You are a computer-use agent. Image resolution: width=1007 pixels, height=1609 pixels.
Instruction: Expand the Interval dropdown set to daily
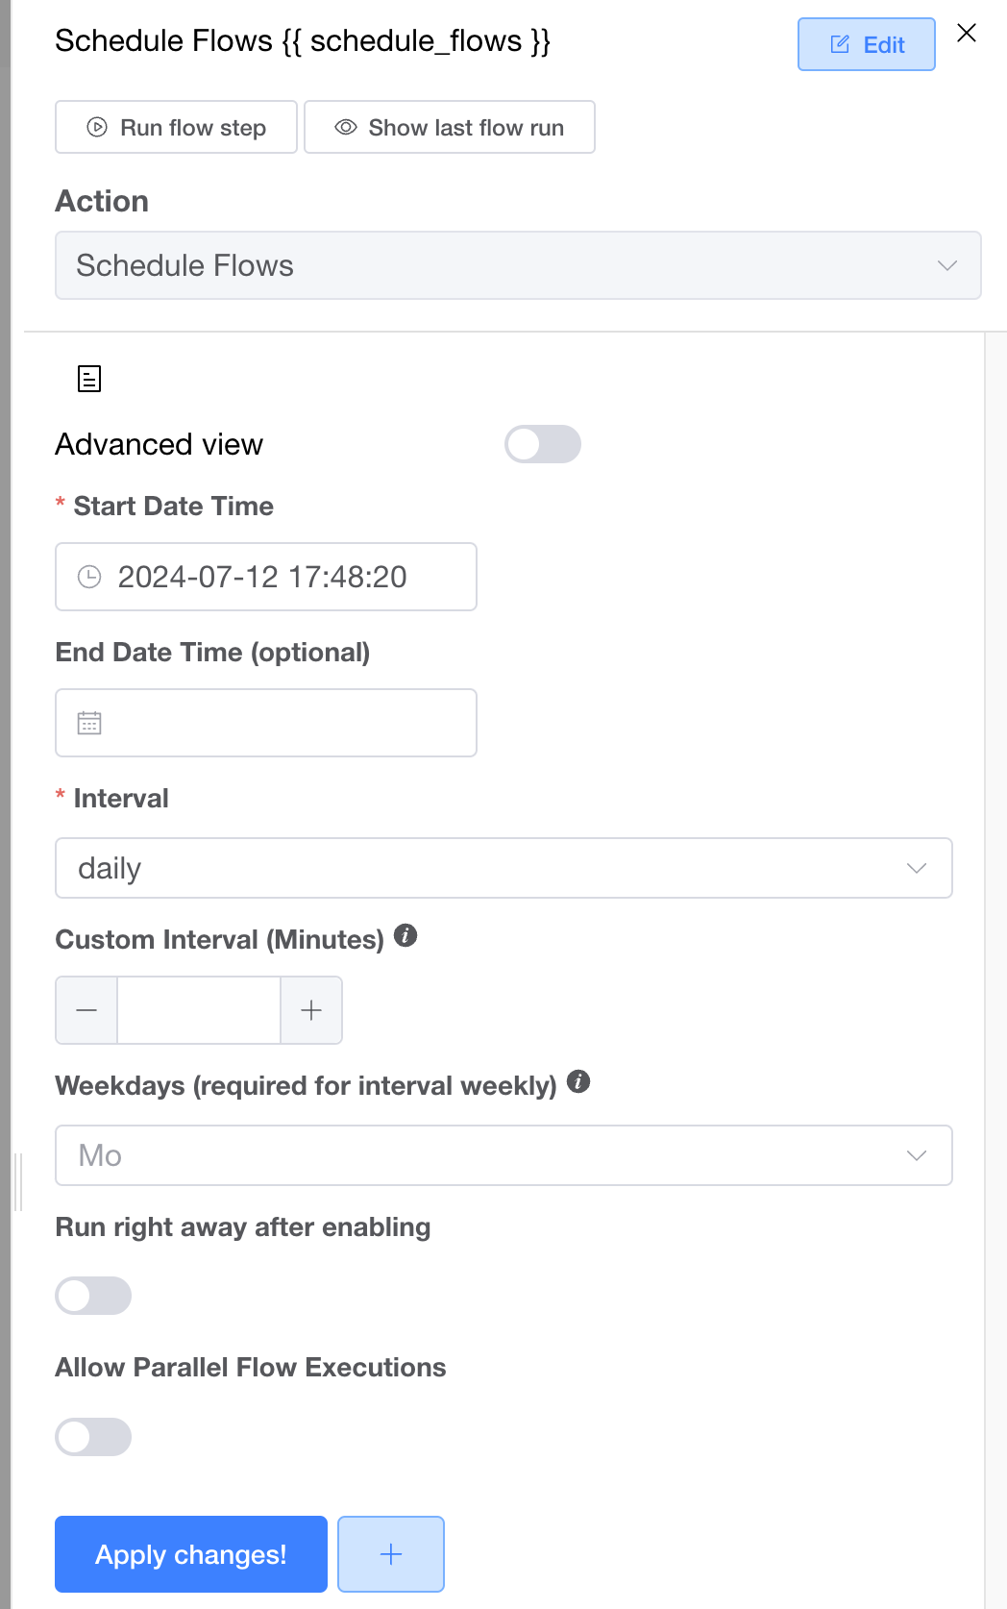pos(503,868)
